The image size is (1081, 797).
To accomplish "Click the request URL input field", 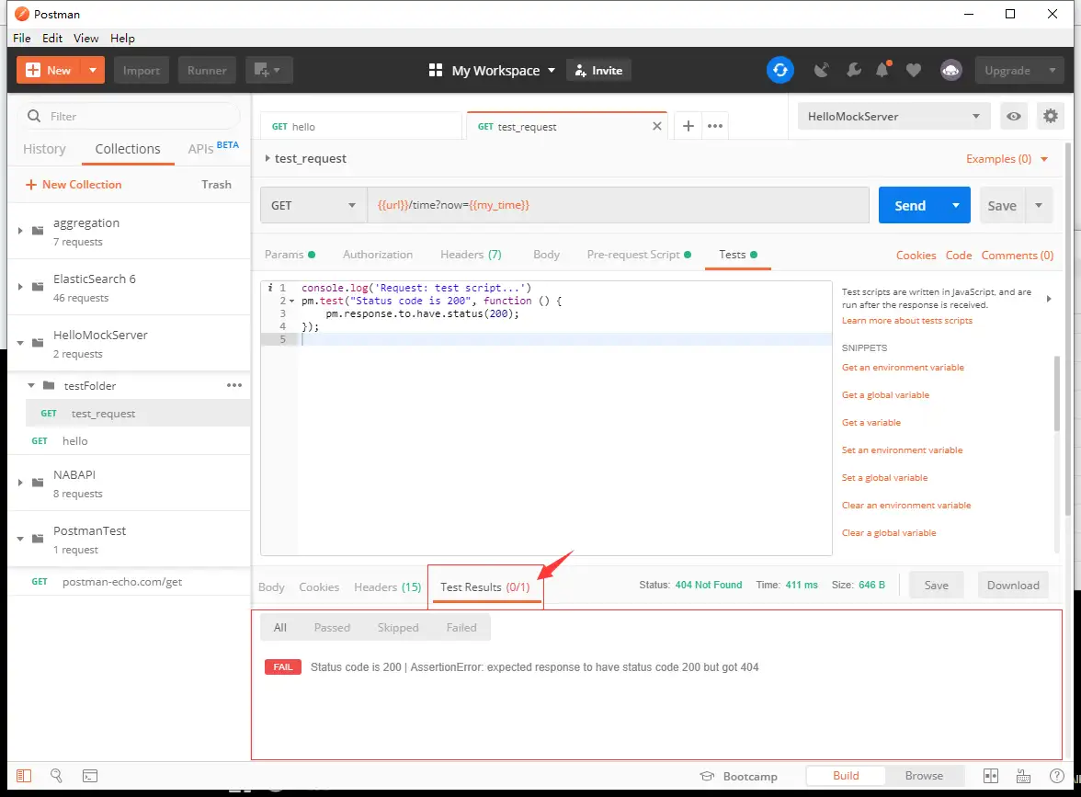I will coord(616,205).
